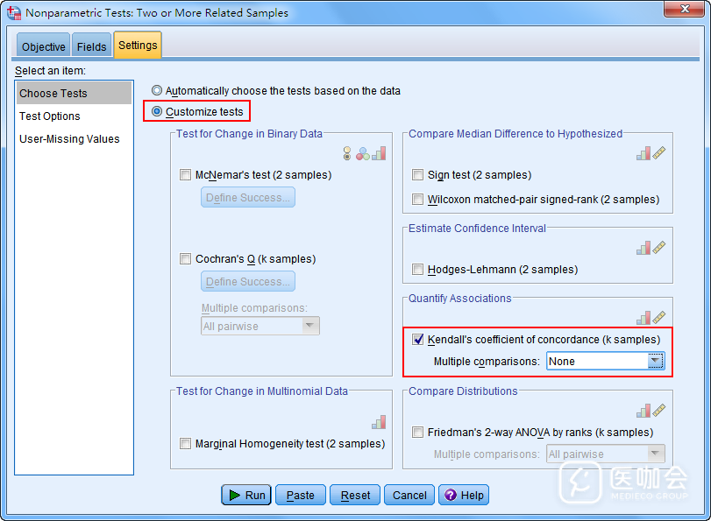Switch to the Fields tab
711x521 pixels.
pos(92,47)
